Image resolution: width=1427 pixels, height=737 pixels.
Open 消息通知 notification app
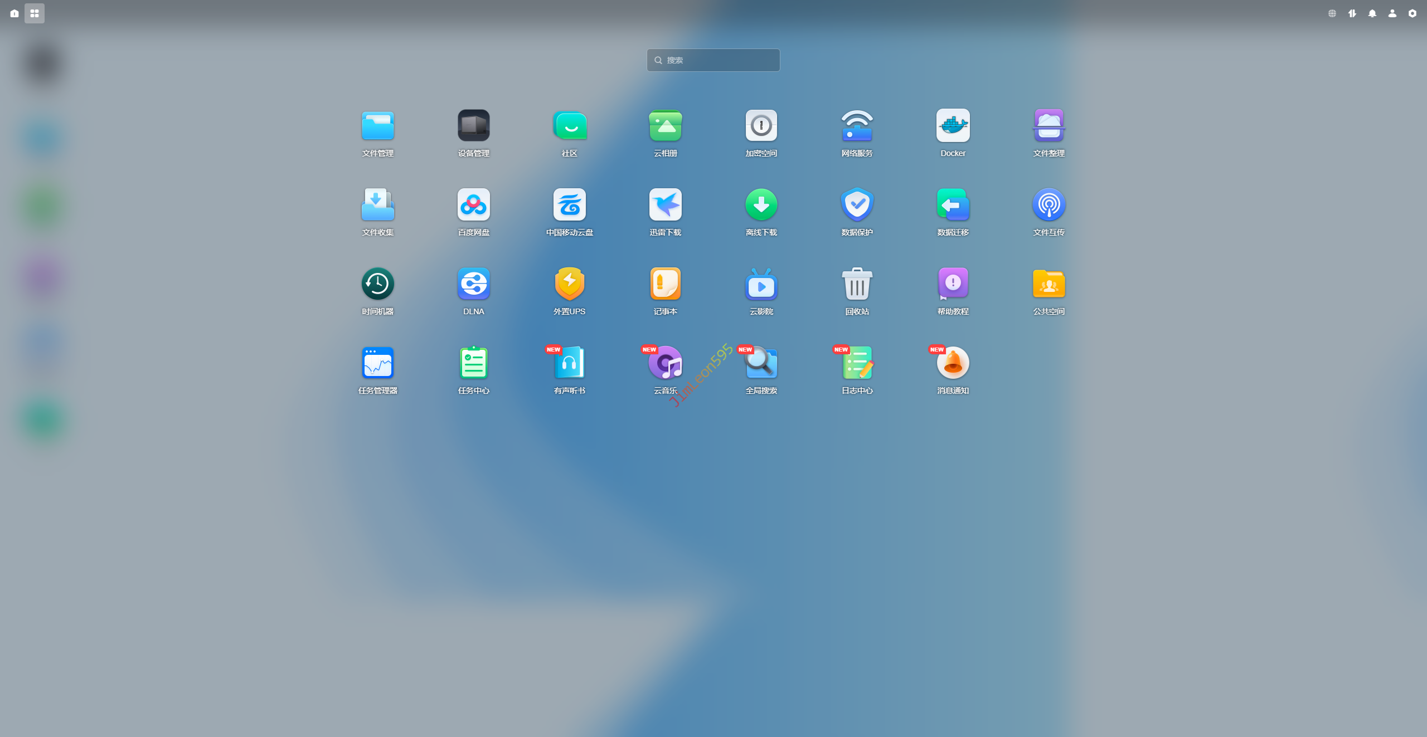coord(953,363)
